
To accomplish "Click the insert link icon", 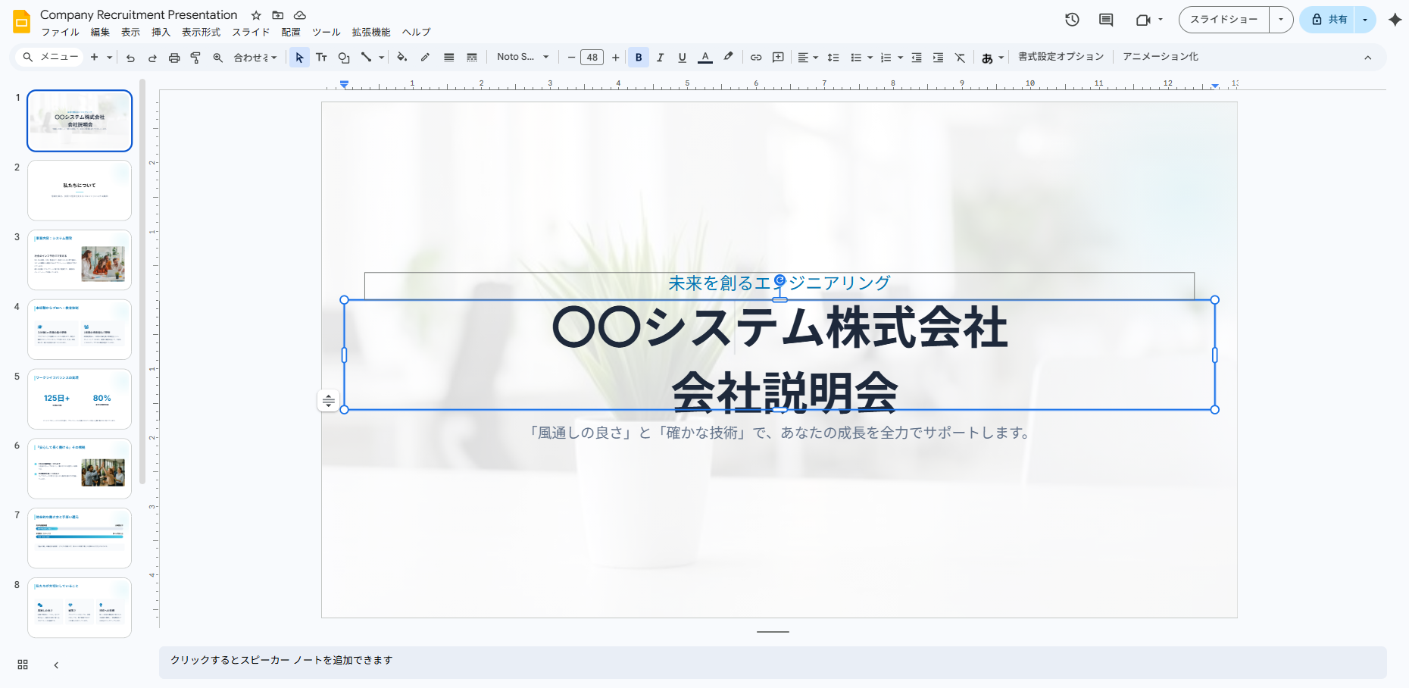I will [756, 58].
